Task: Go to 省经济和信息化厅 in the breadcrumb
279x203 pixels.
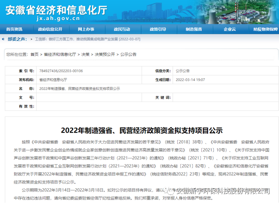Action: (x=60, y=54)
